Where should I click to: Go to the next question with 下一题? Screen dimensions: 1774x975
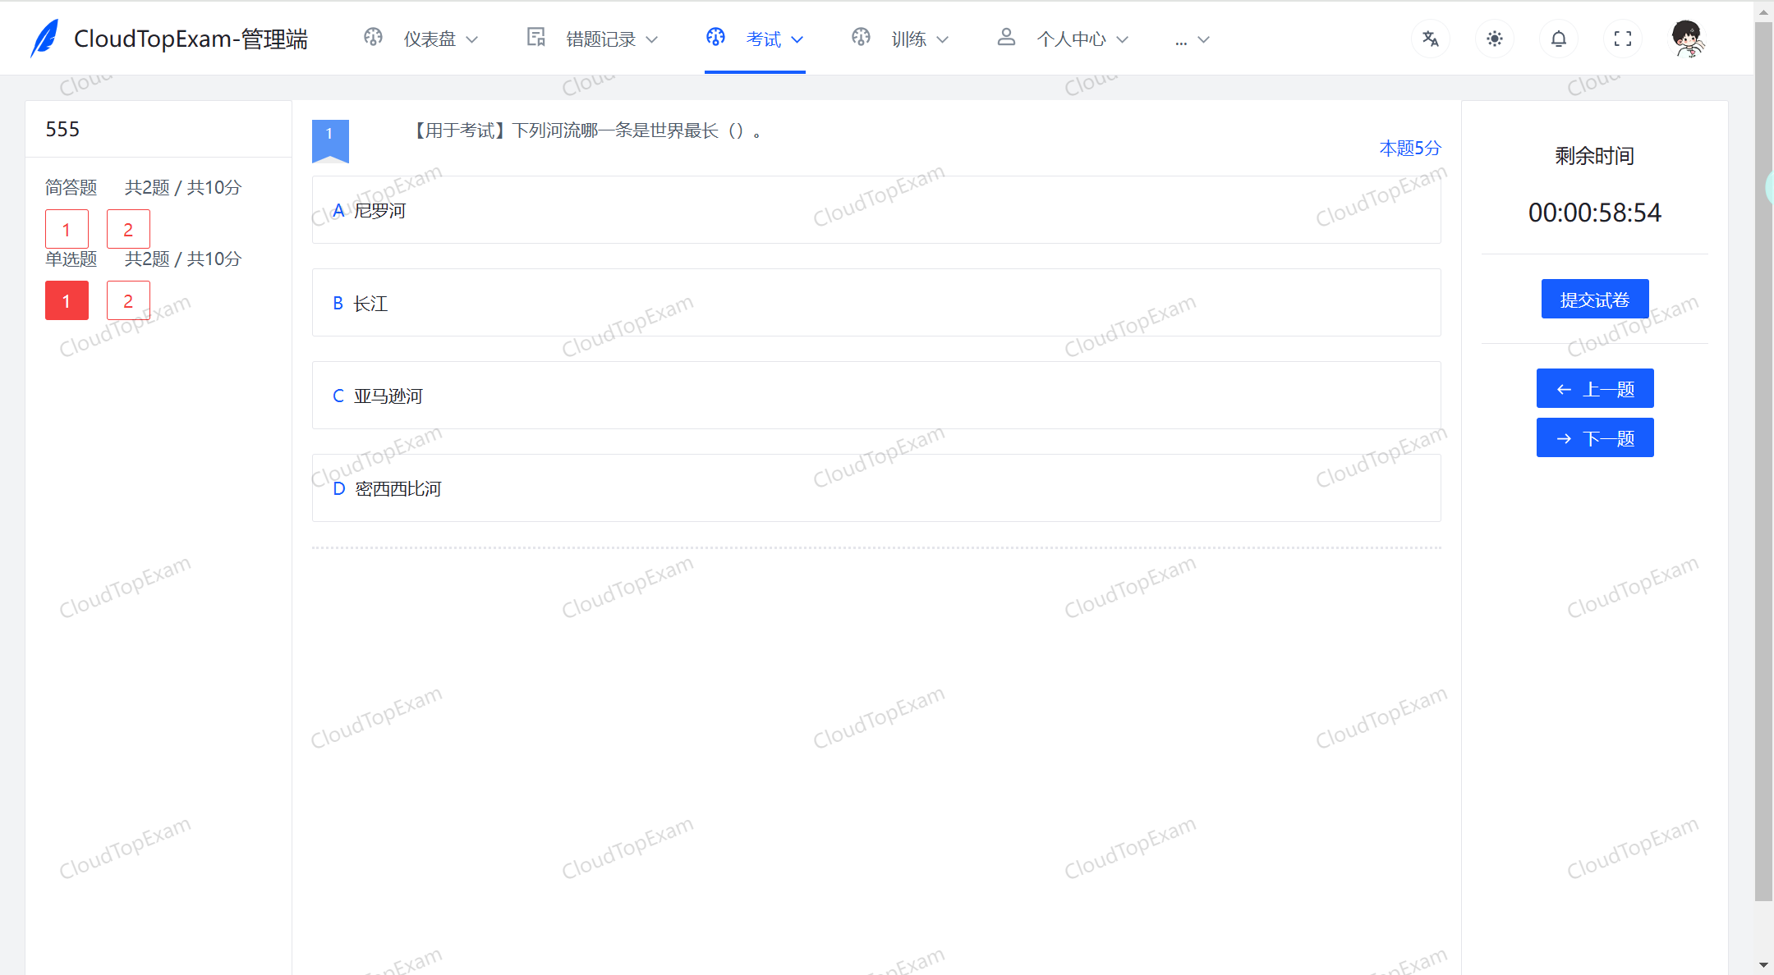1594,438
